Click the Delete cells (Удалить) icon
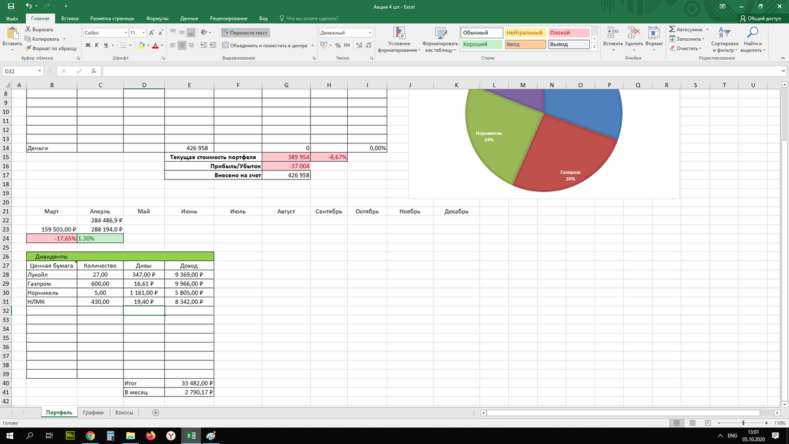789x444 pixels. (x=634, y=34)
